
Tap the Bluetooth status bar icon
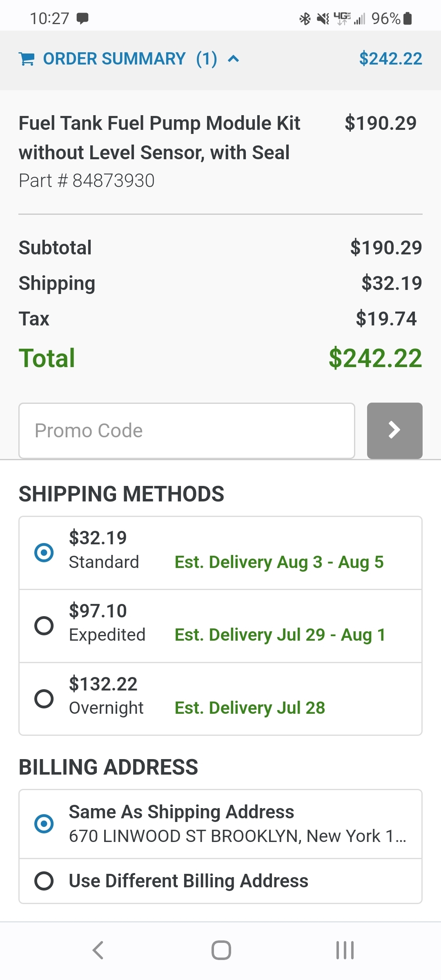coord(305,19)
